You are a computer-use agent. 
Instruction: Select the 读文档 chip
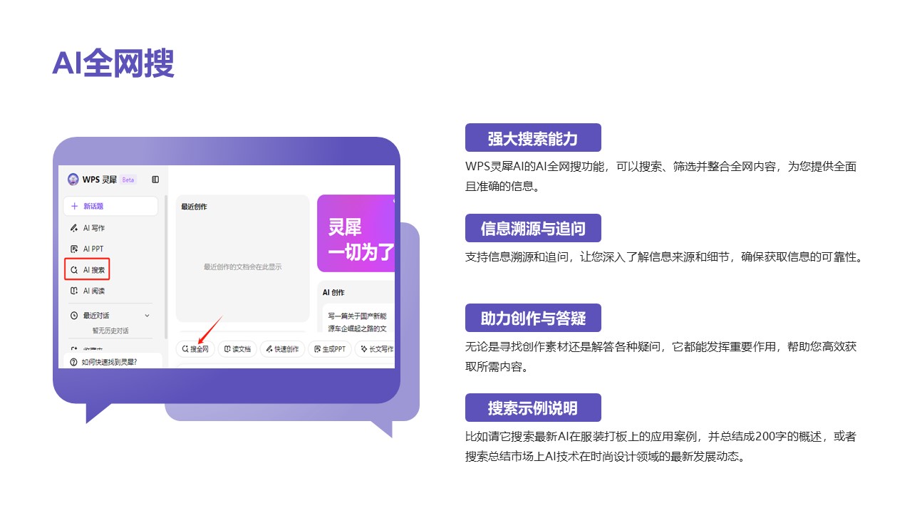coord(237,349)
